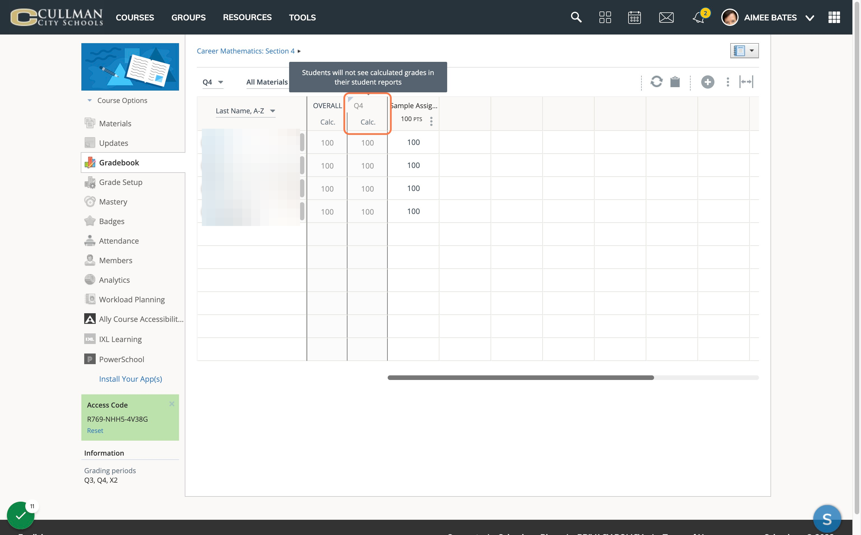The image size is (861, 535).
Task: Click first student's Q4 calculated grade
Action: [367, 143]
